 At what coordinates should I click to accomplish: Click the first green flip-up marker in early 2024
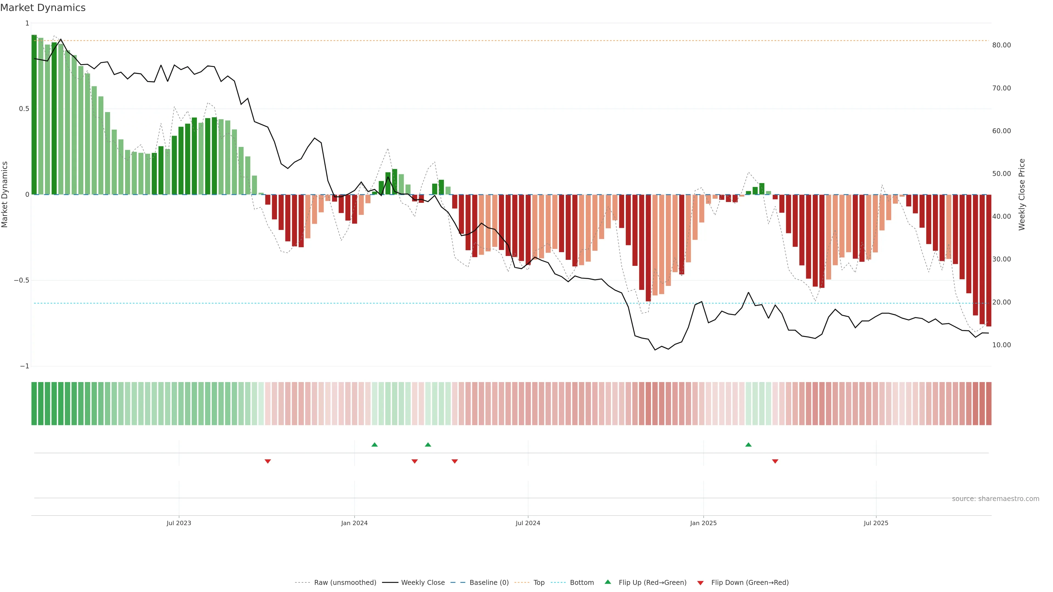pos(374,445)
